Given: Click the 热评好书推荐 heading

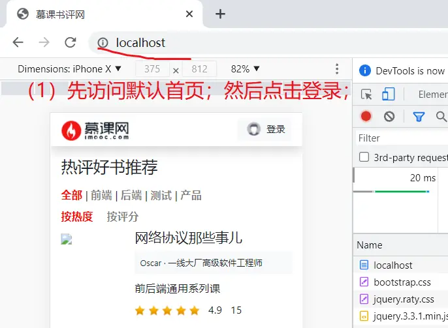Looking at the screenshot, I should coord(109,167).
